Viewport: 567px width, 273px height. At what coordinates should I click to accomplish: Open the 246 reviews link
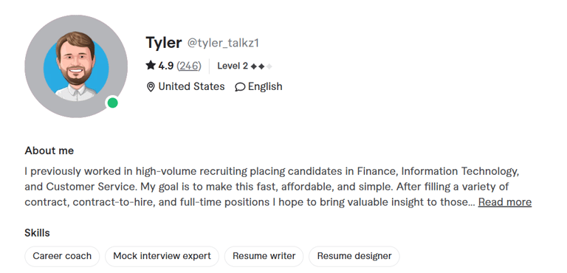pos(189,66)
